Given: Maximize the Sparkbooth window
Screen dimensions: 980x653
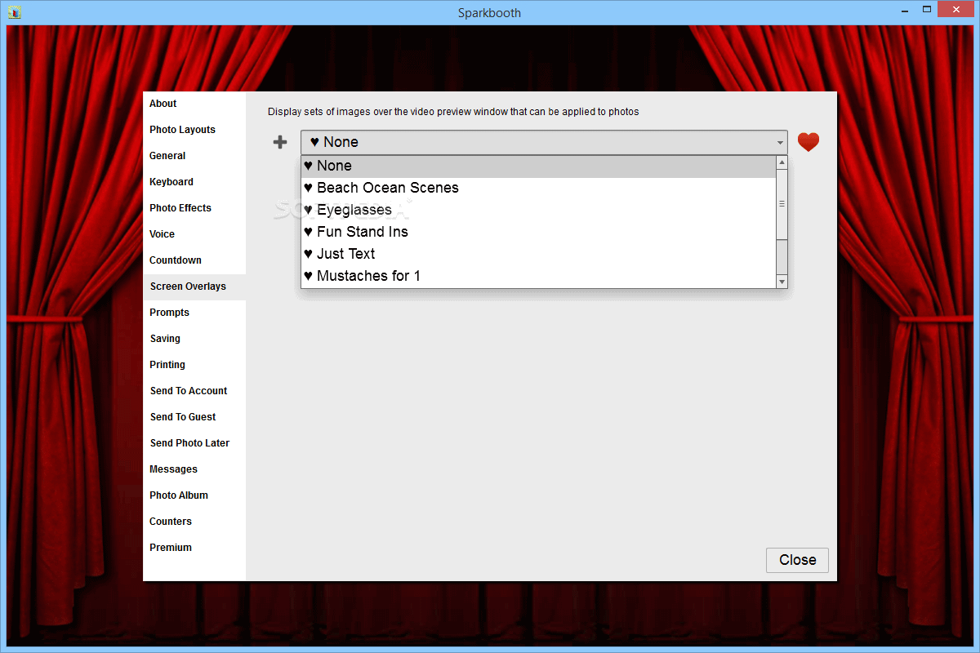Looking at the screenshot, I should coord(925,11).
